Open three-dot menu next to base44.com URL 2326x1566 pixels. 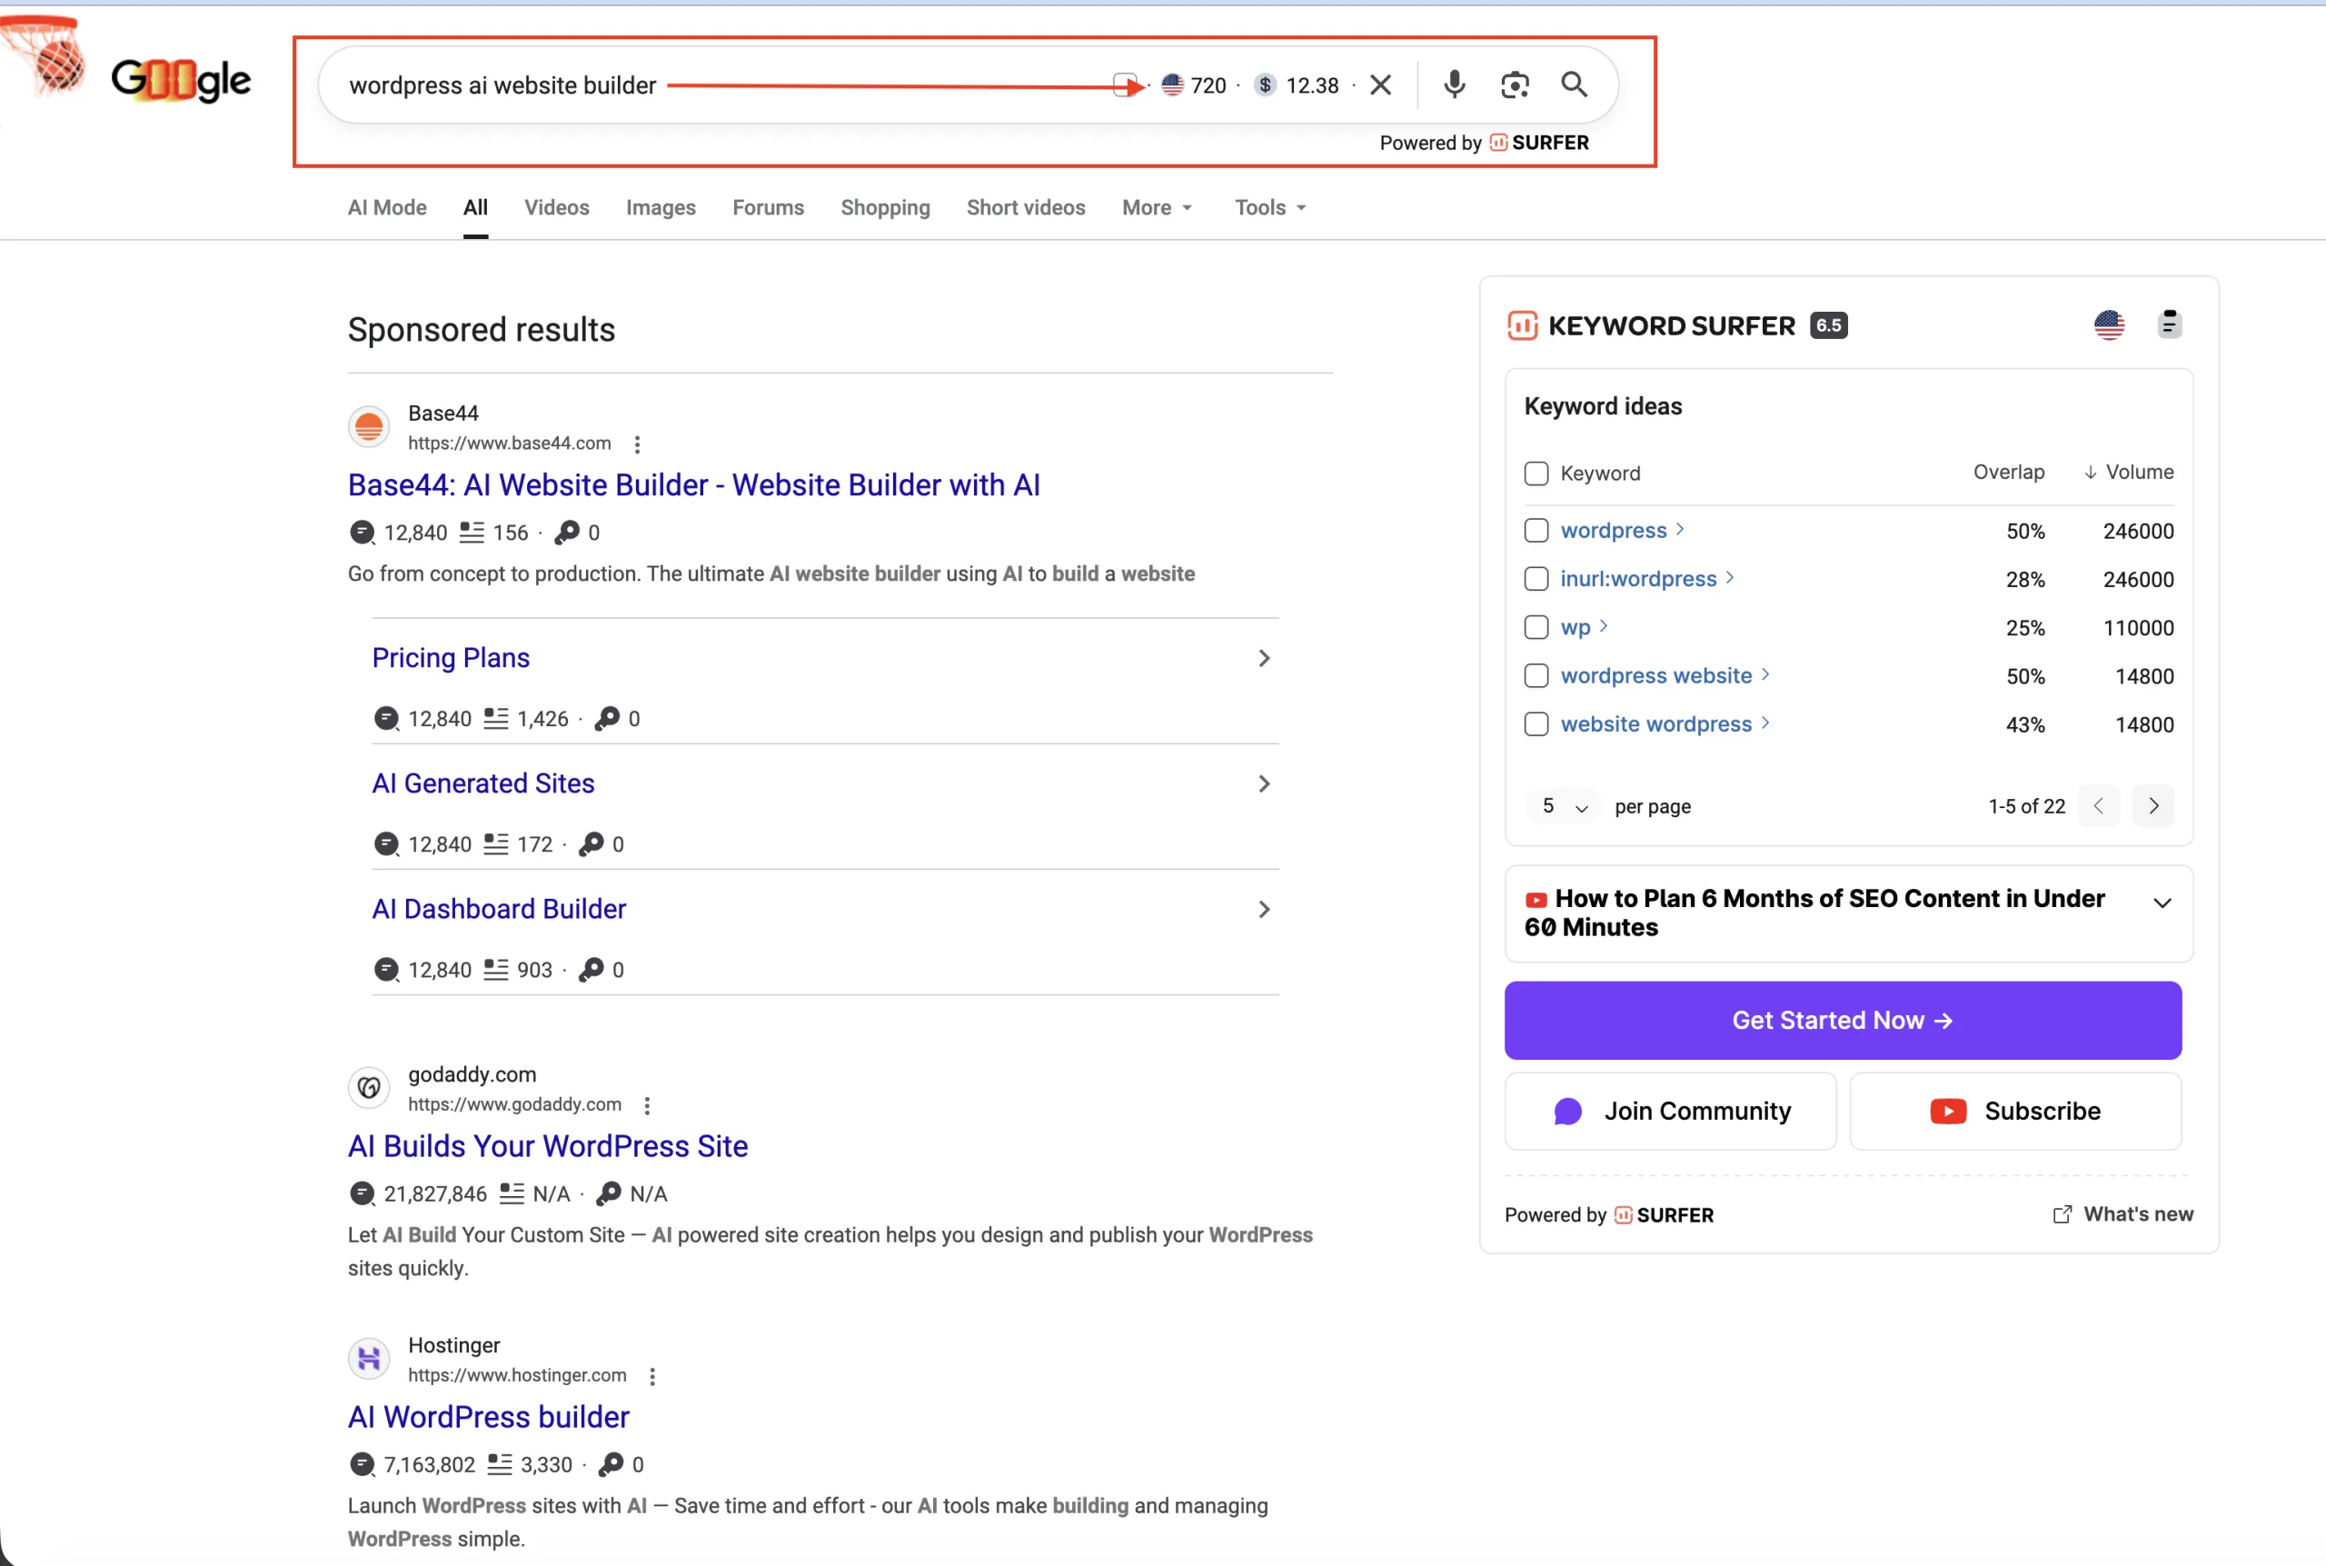(637, 444)
